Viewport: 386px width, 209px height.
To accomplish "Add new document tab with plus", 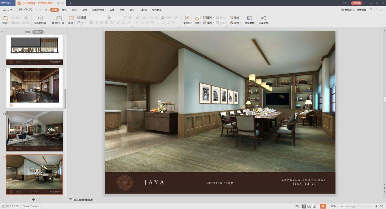I will [70, 3].
